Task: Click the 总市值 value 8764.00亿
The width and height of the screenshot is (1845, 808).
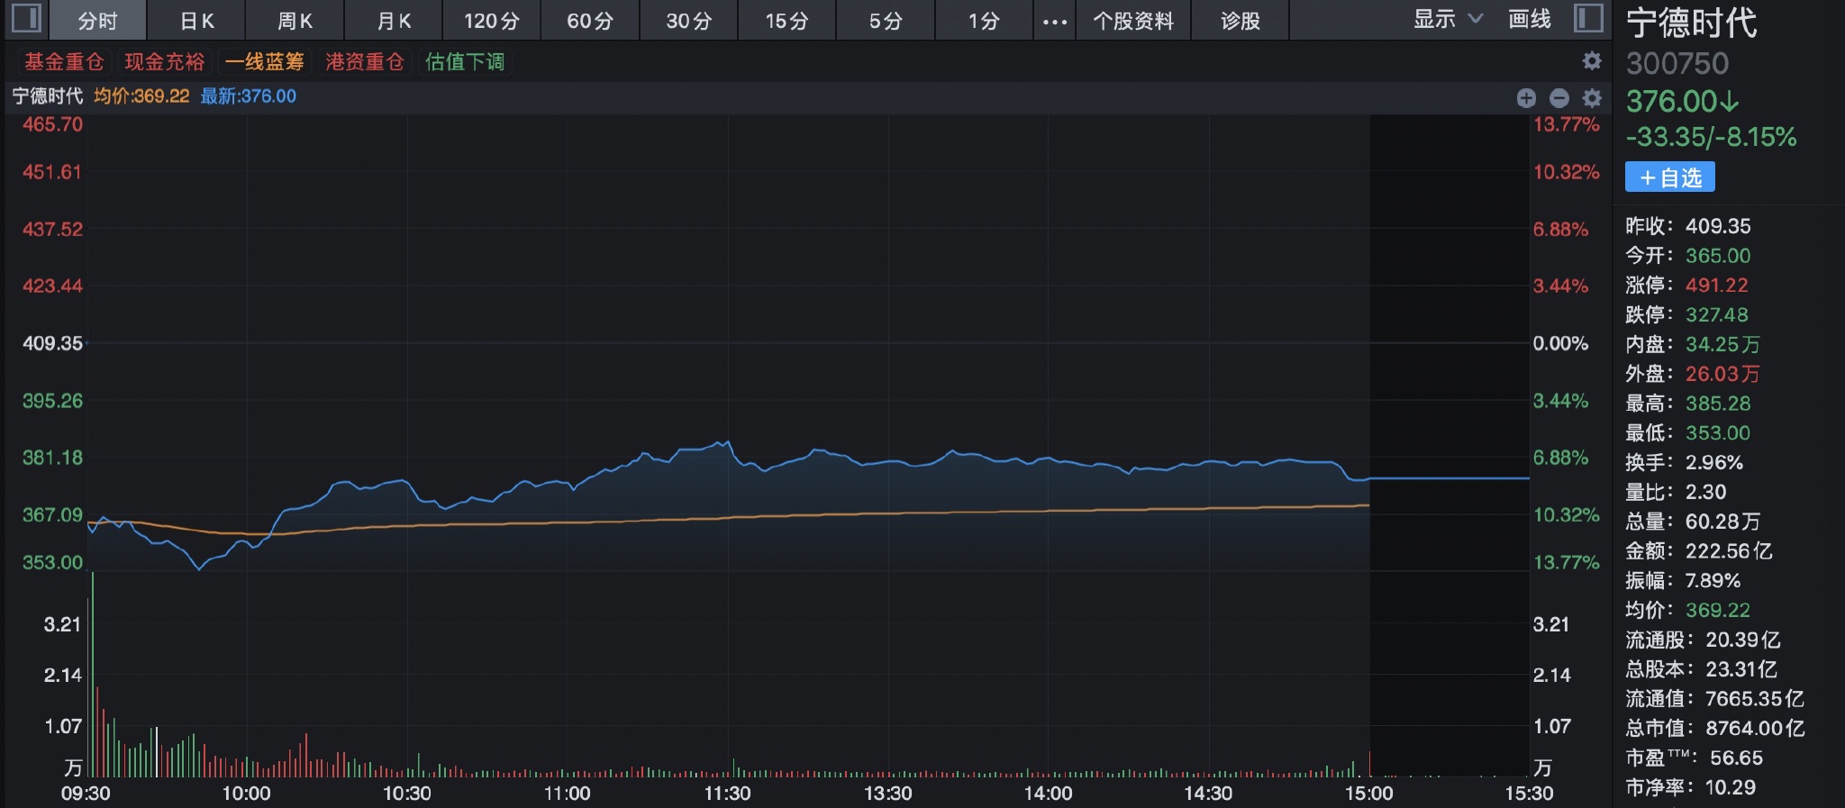Action: 1755,729
